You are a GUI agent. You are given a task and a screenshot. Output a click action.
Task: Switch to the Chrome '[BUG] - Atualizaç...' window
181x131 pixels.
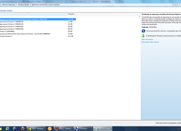tap(36, 128)
